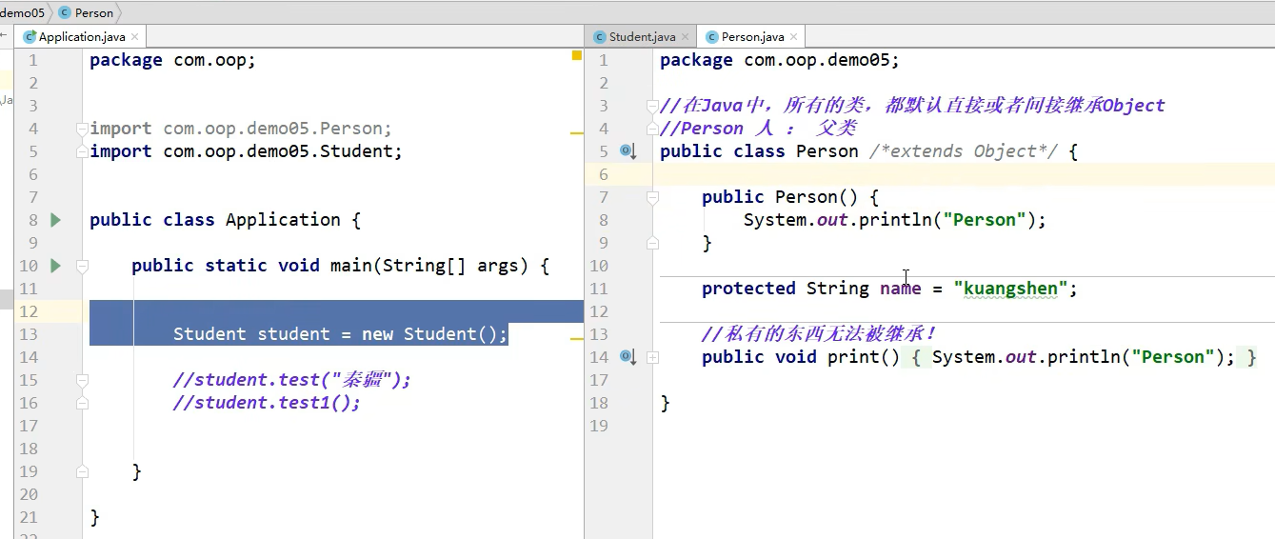Click the class icon on Person.java tab
Screen dimensions: 1275x539
712,37
